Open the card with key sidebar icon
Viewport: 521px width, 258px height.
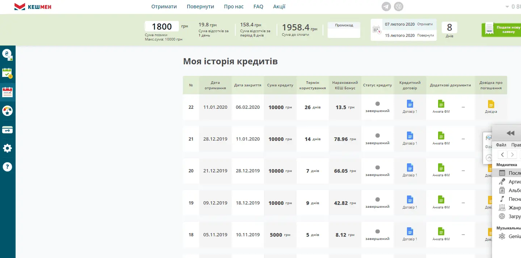click(x=7, y=130)
